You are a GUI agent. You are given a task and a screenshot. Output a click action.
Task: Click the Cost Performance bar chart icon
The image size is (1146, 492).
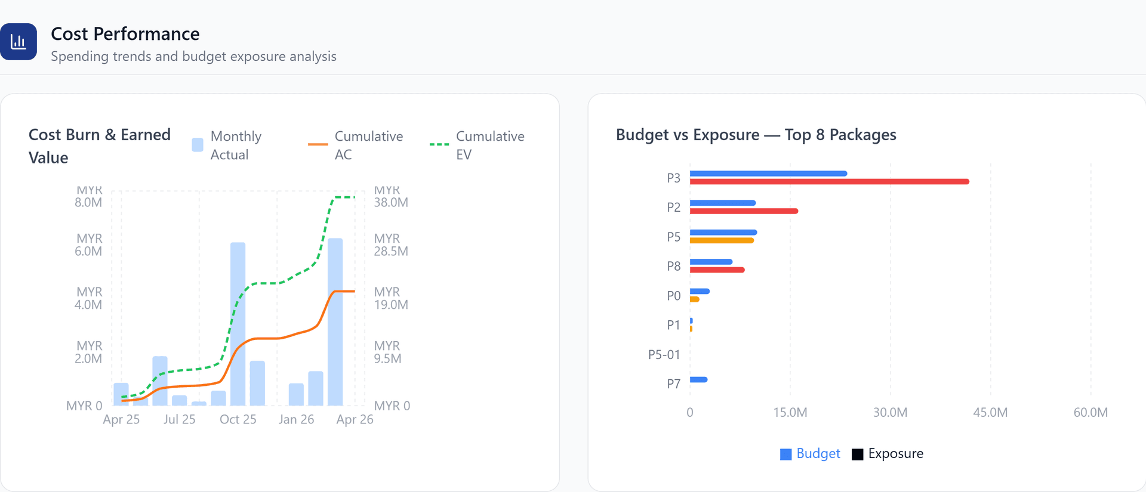tap(19, 42)
